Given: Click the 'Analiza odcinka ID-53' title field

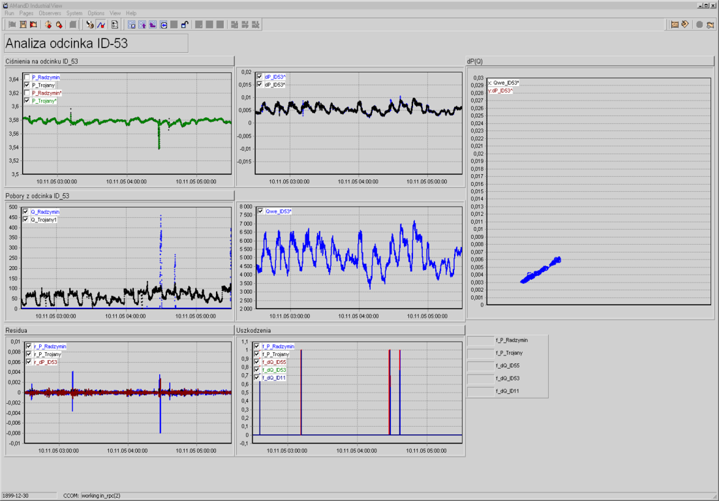Looking at the screenshot, I should 97,44.
